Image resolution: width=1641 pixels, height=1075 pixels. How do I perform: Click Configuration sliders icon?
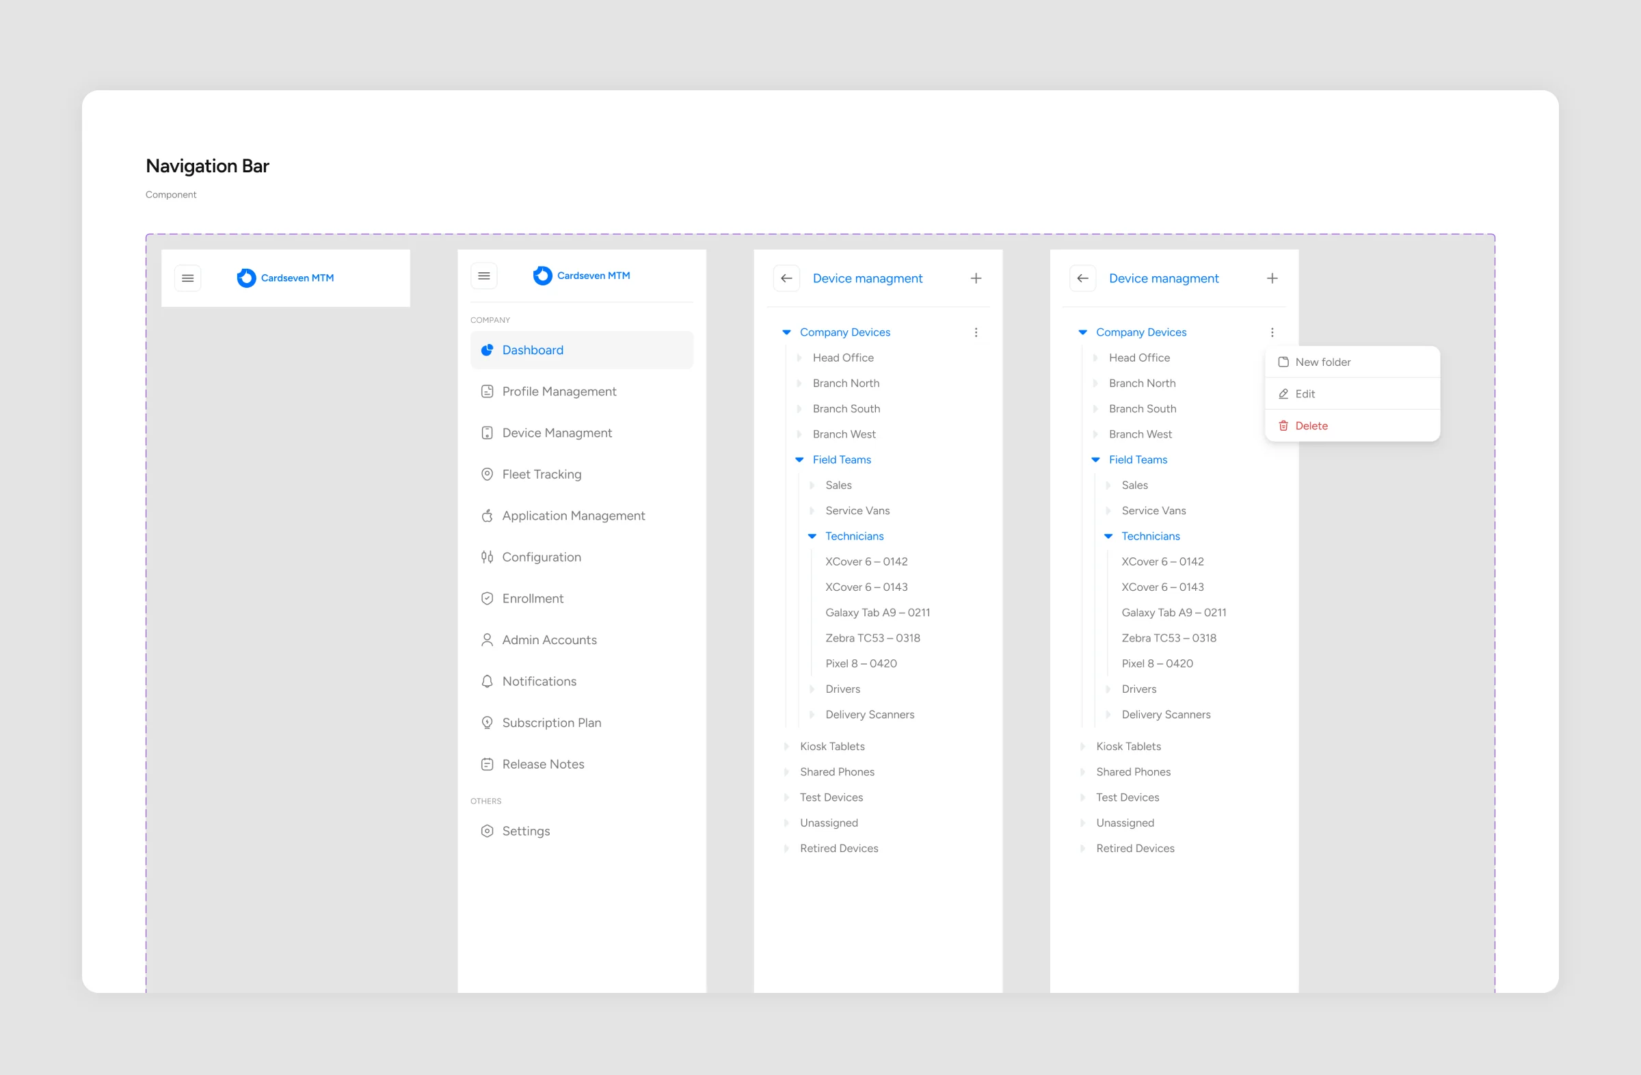coord(487,557)
